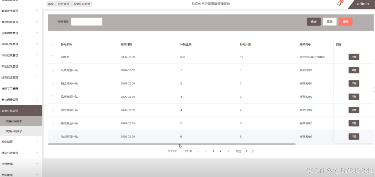Screen dimensions: 375x177
Task: Click amount 500 in xx补贴 row
Action: coord(182,57)
